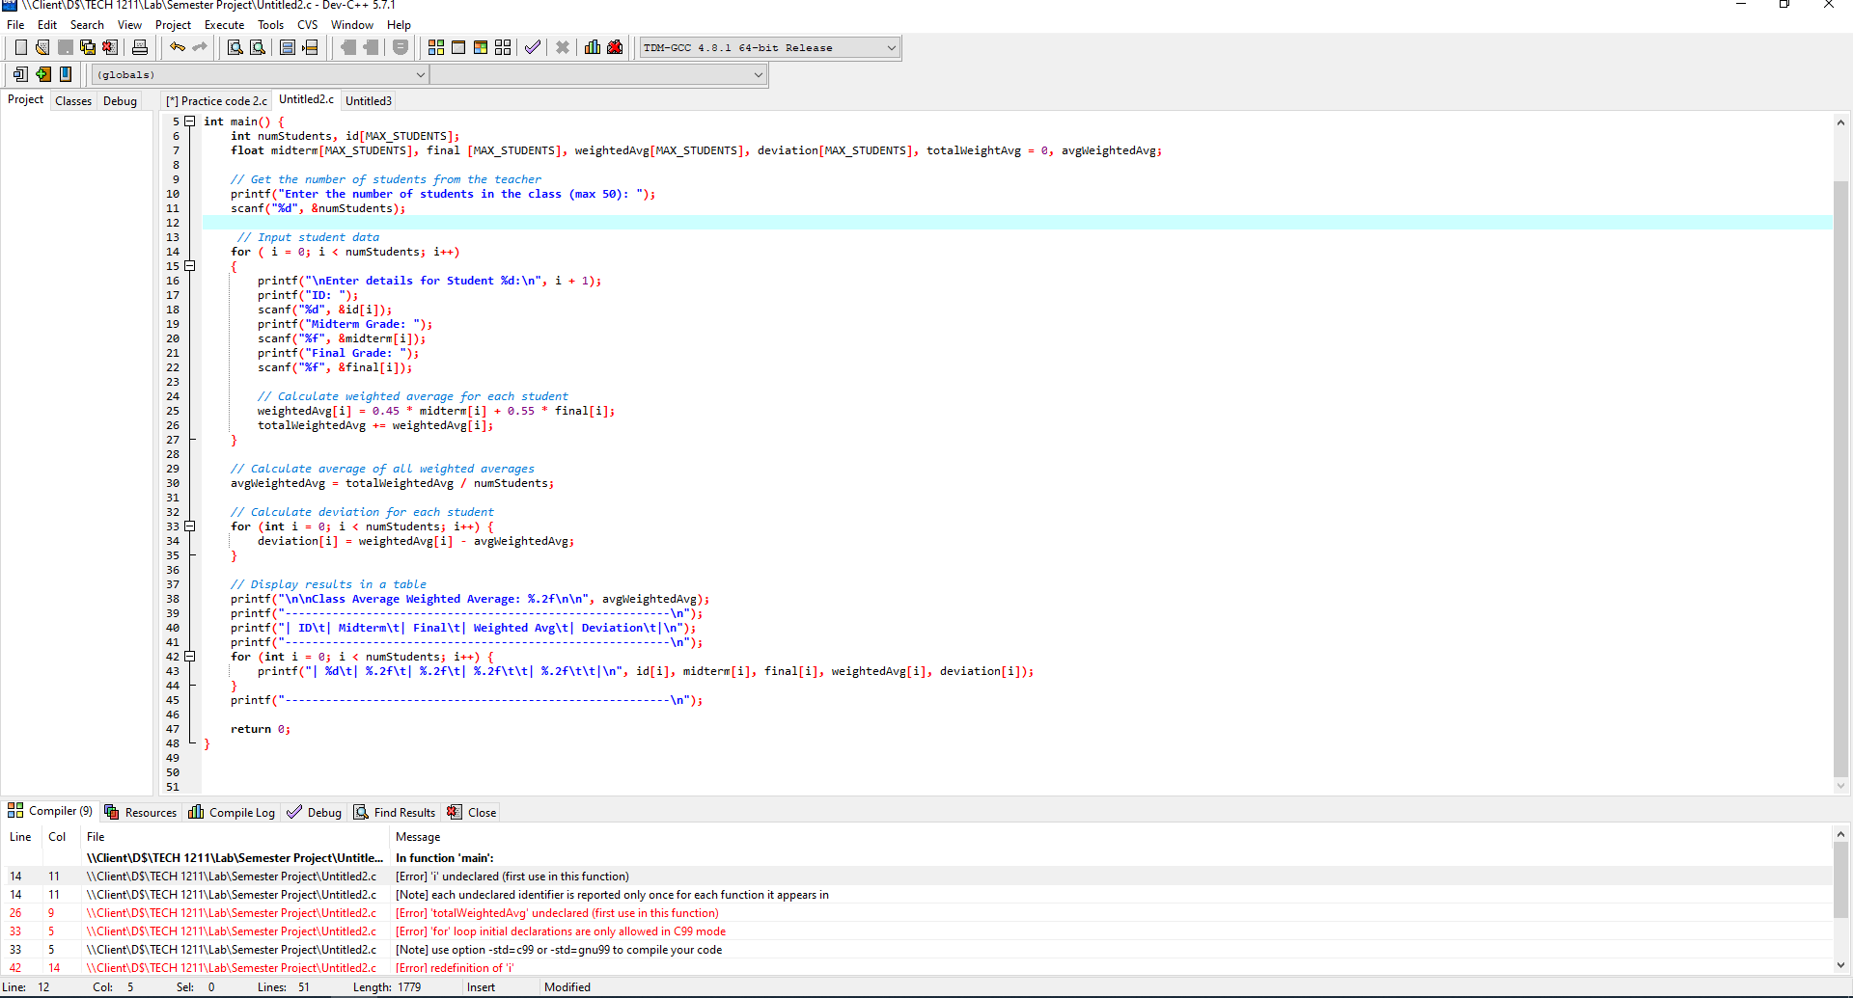Open the Profile Analysis chart icon
Screen dimensions: 1853x998
coord(592,46)
